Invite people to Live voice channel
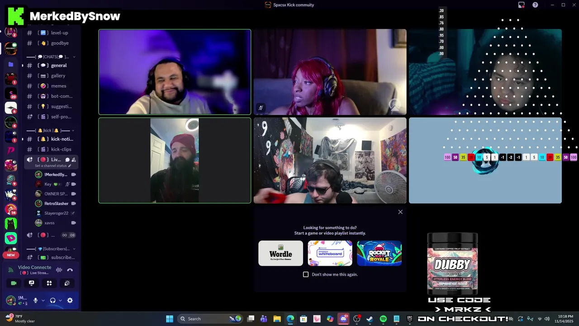The width and height of the screenshot is (579, 326). point(74,160)
